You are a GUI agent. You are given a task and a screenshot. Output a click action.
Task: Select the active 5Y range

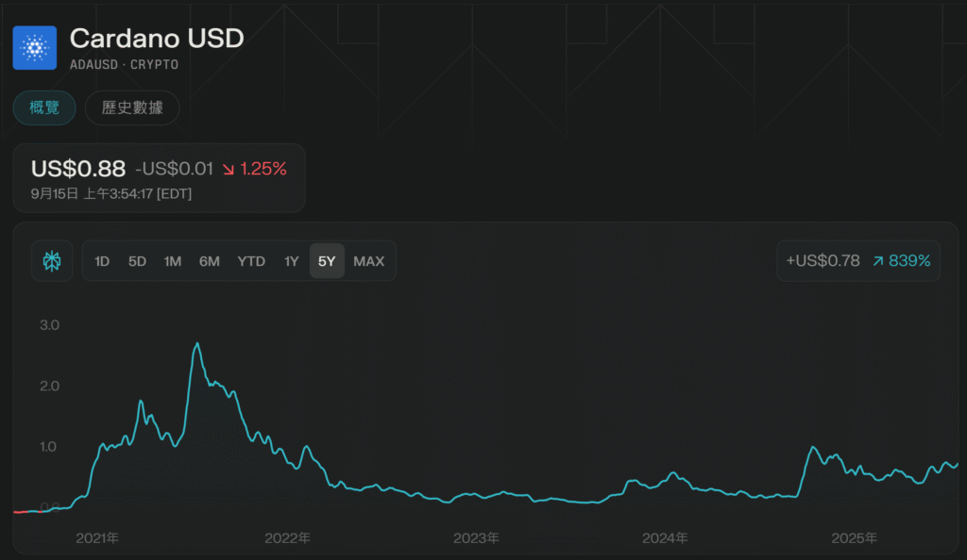pos(327,261)
